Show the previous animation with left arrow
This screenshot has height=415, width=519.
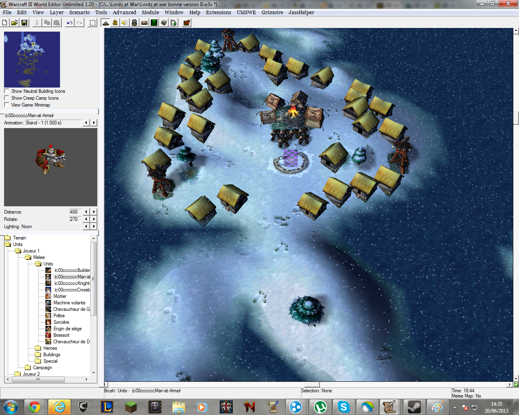(86, 122)
